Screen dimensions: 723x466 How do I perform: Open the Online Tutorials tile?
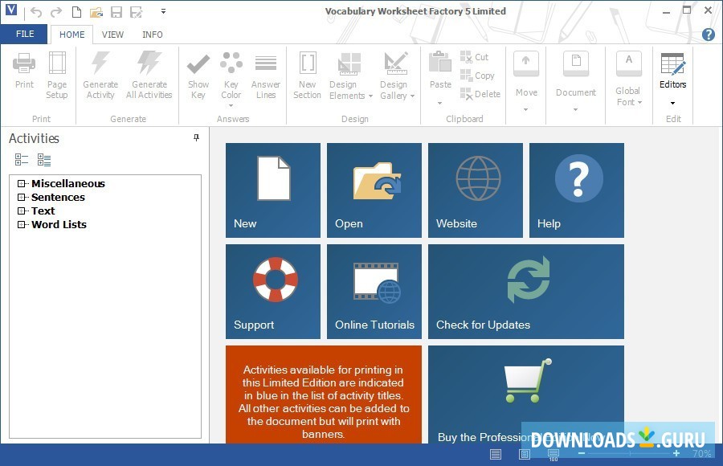374,292
